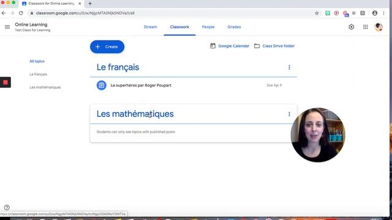Click the site lock icon

click(31, 13)
